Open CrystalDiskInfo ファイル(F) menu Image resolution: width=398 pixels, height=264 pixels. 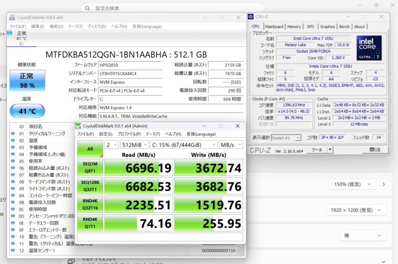click(18, 26)
